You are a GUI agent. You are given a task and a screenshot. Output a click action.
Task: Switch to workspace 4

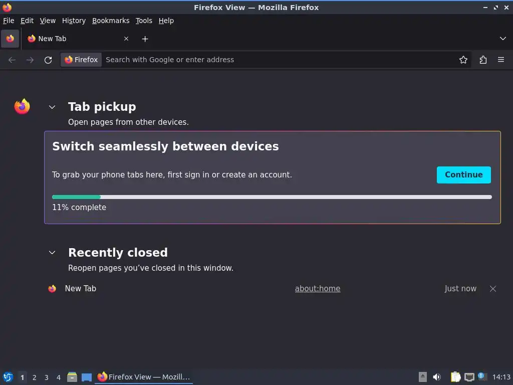pyautogui.click(x=59, y=377)
